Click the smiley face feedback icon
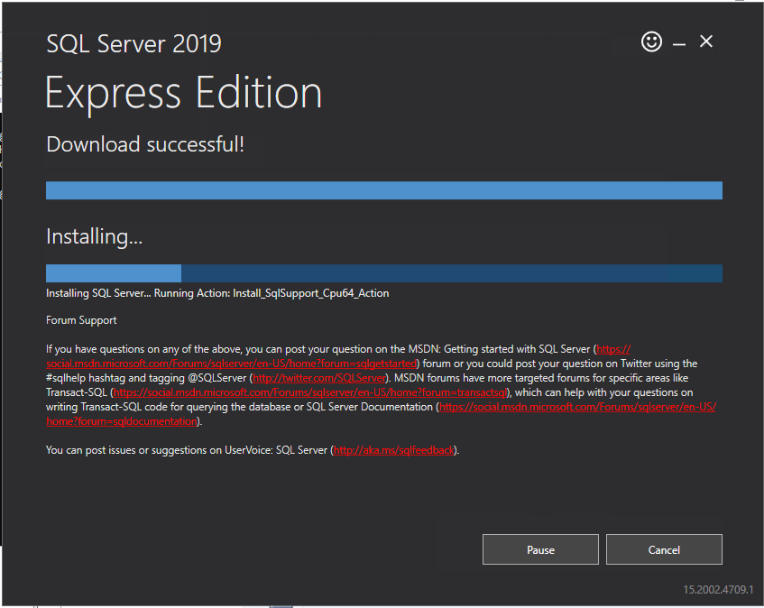Screen dimensions: 764x608 coord(651,41)
